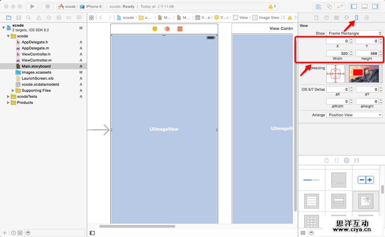Show the Assistant editor
This screenshot has width=385, height=237.
click(x=330, y=7)
